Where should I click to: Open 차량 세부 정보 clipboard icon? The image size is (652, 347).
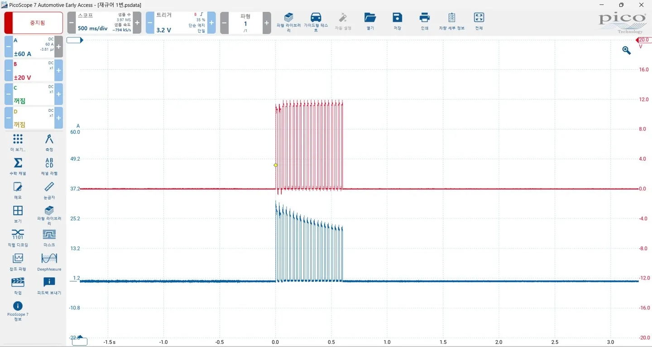(451, 22)
